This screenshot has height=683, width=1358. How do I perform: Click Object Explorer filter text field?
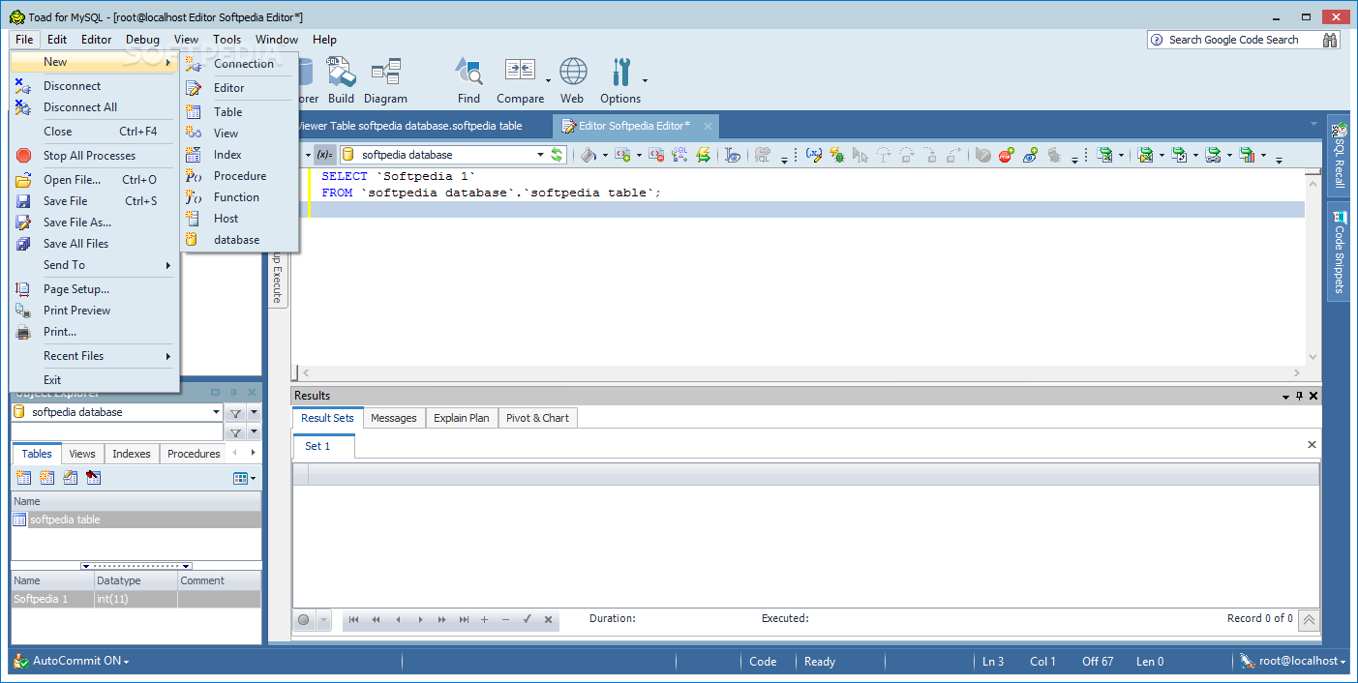click(117, 432)
